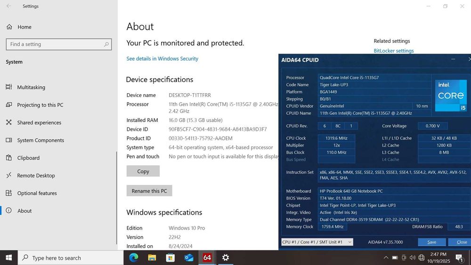The image size is (471, 265).
Task: Click the network globe tray icon
Action: point(422,257)
